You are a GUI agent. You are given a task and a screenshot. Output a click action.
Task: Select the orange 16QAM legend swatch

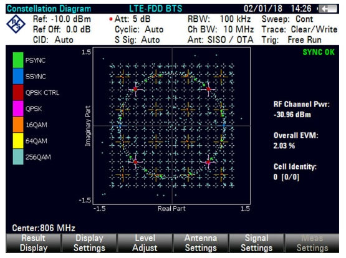coord(18,125)
